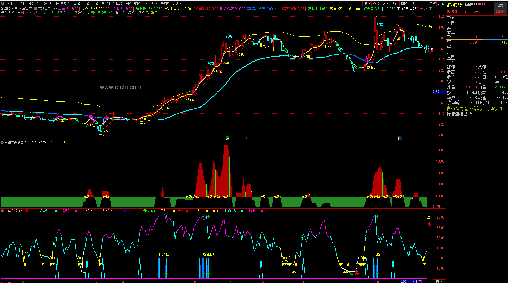Click the 火力发电 industry label
The width and height of the screenshot is (508, 283).
[x=151, y=12]
